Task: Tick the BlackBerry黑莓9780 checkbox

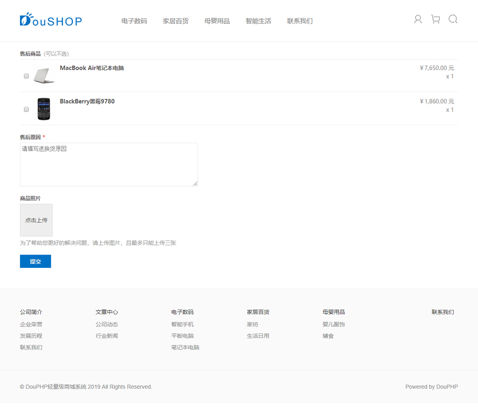Action: coord(27,109)
